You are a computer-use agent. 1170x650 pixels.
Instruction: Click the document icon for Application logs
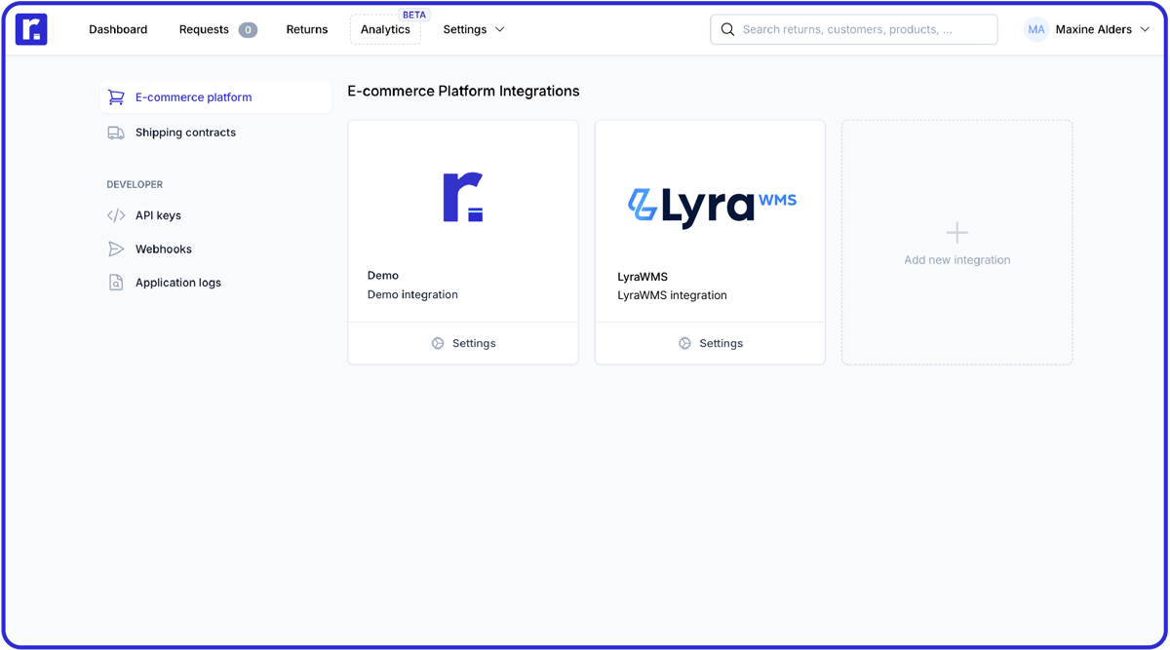coord(116,283)
